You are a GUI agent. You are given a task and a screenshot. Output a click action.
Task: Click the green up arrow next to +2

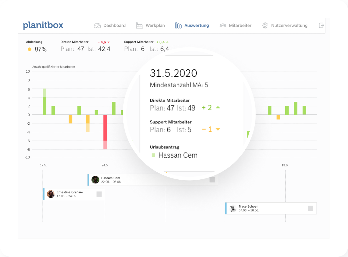(x=218, y=107)
